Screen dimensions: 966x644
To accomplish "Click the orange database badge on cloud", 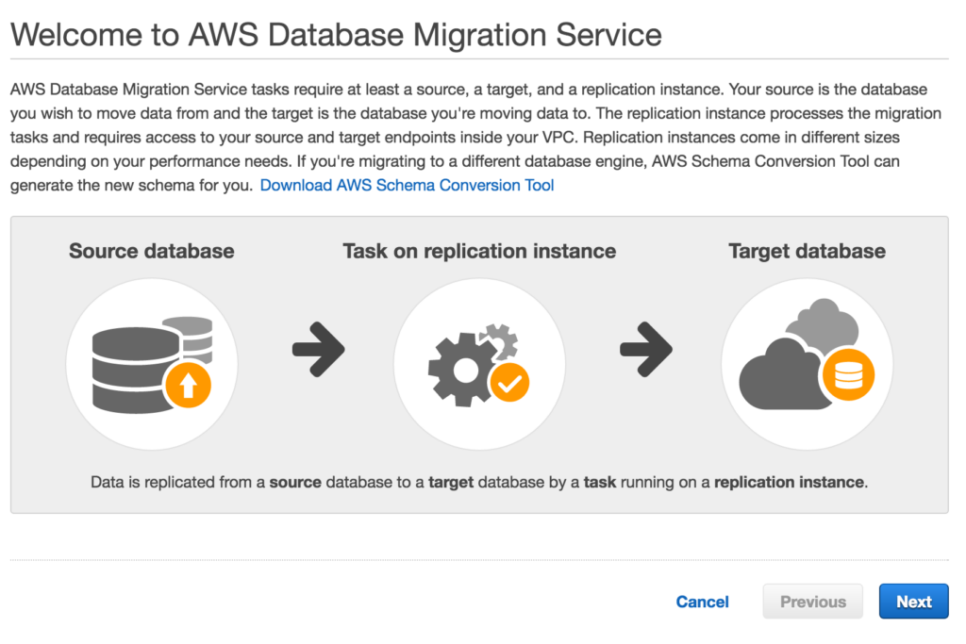I will point(848,377).
